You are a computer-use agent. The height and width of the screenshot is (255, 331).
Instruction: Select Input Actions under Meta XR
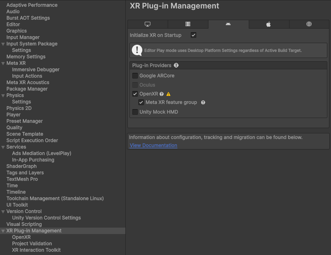coord(27,76)
